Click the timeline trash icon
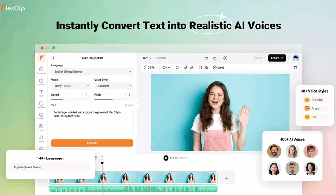 click(x=102, y=158)
